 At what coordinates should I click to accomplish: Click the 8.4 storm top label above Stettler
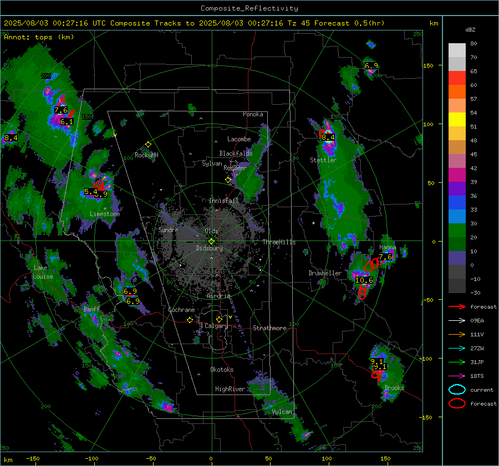coord(328,137)
